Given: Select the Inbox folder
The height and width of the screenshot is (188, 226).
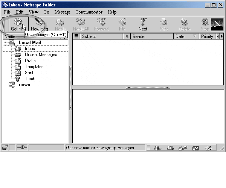Looking at the screenshot, I should point(30,49).
